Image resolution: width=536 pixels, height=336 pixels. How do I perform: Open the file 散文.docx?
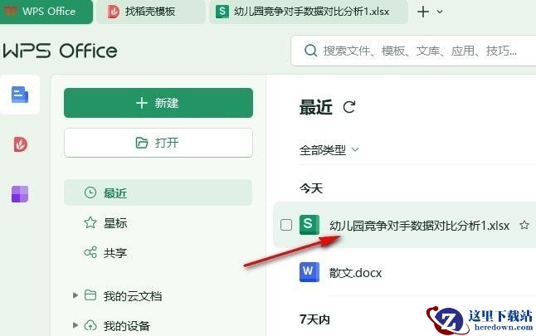[355, 272]
